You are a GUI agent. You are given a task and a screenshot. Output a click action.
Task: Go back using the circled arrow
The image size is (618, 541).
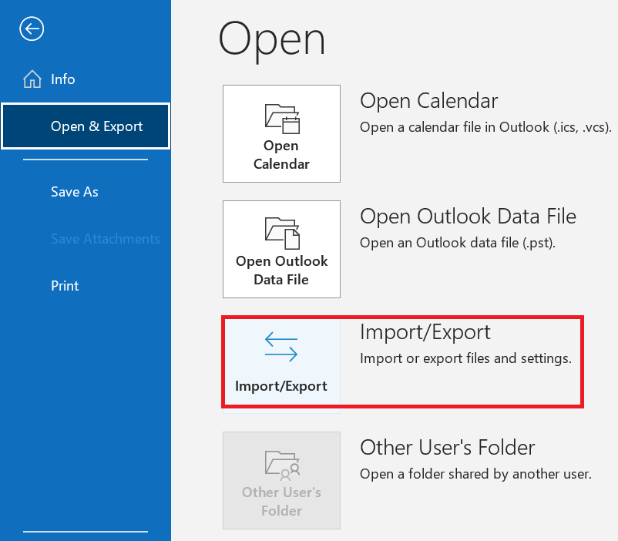[32, 29]
